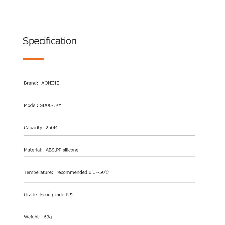
Task: Click the word recommended in Temperature row
Action: click(72, 172)
